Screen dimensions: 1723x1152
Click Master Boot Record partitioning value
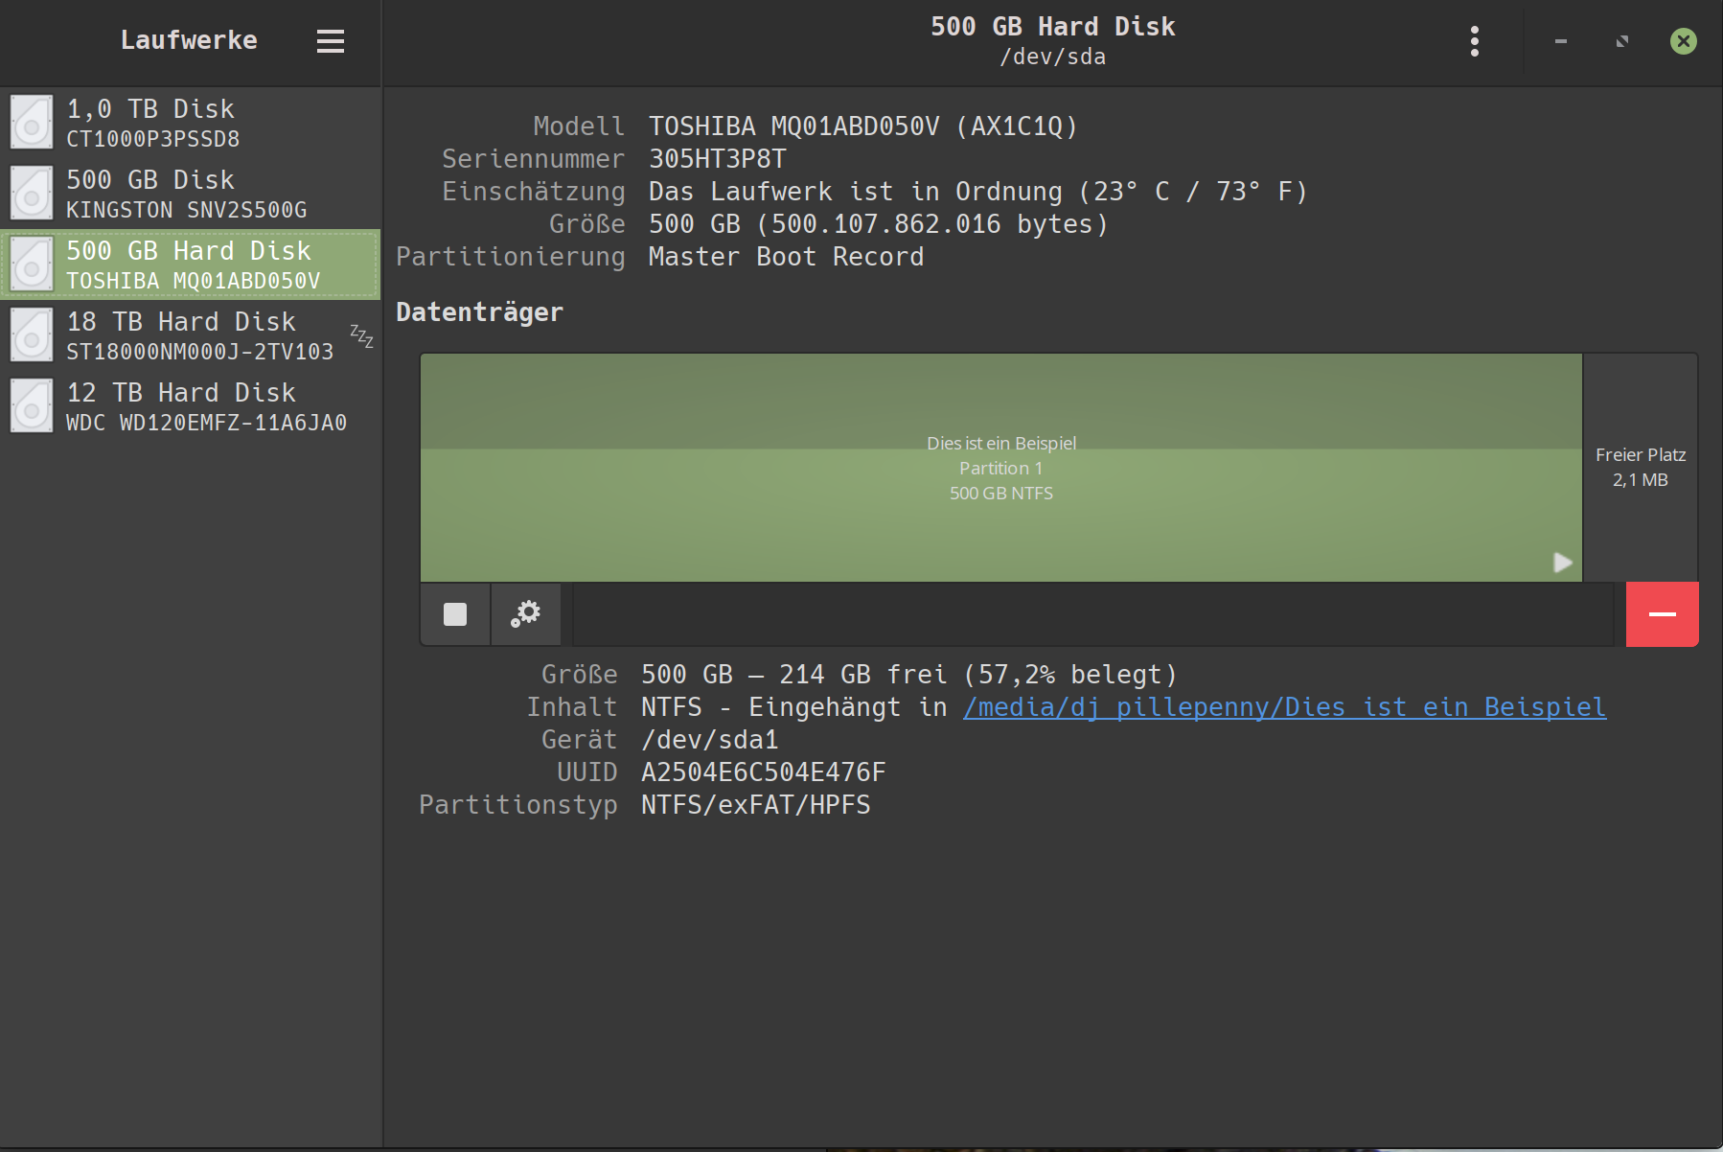point(787,257)
